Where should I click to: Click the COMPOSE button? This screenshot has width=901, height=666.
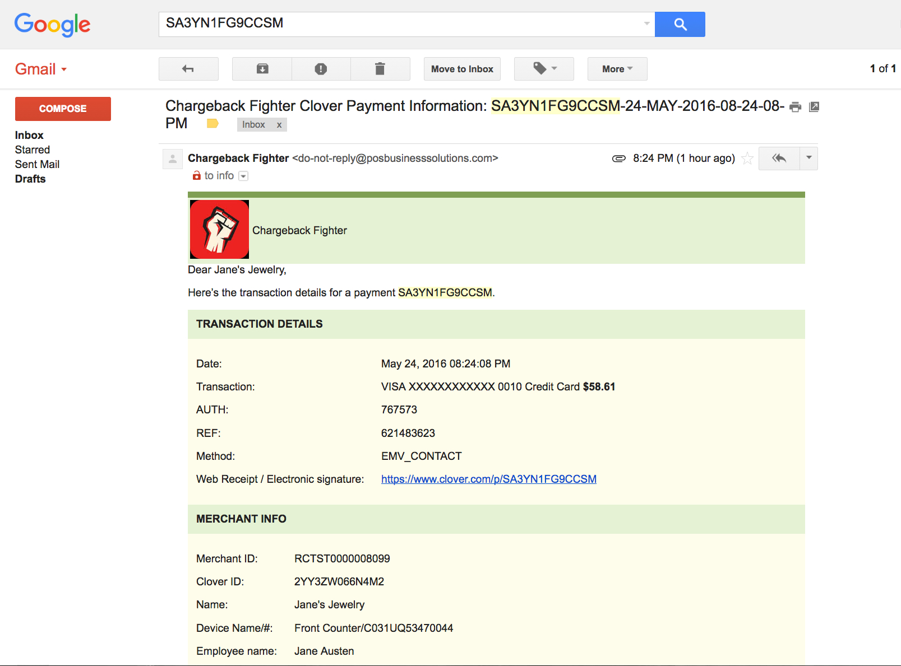point(63,109)
